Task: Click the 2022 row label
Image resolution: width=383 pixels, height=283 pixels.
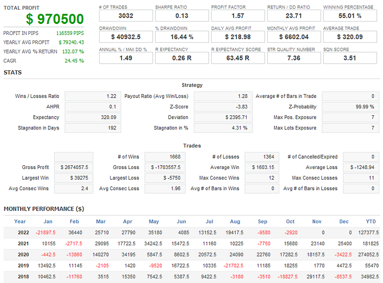Action: coord(23,233)
